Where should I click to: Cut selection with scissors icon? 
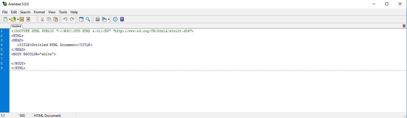click(42, 19)
